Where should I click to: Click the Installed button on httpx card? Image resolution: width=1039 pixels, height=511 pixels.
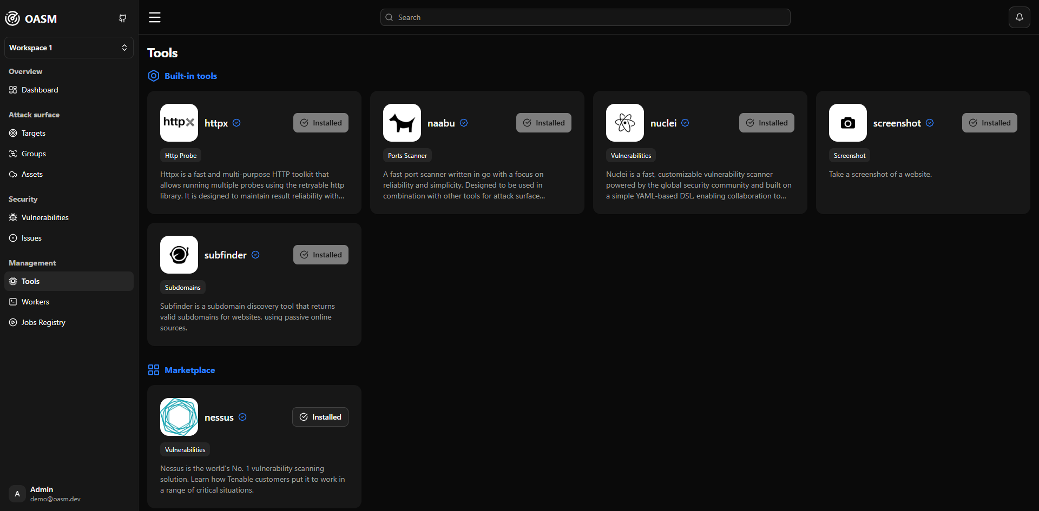pyautogui.click(x=321, y=123)
